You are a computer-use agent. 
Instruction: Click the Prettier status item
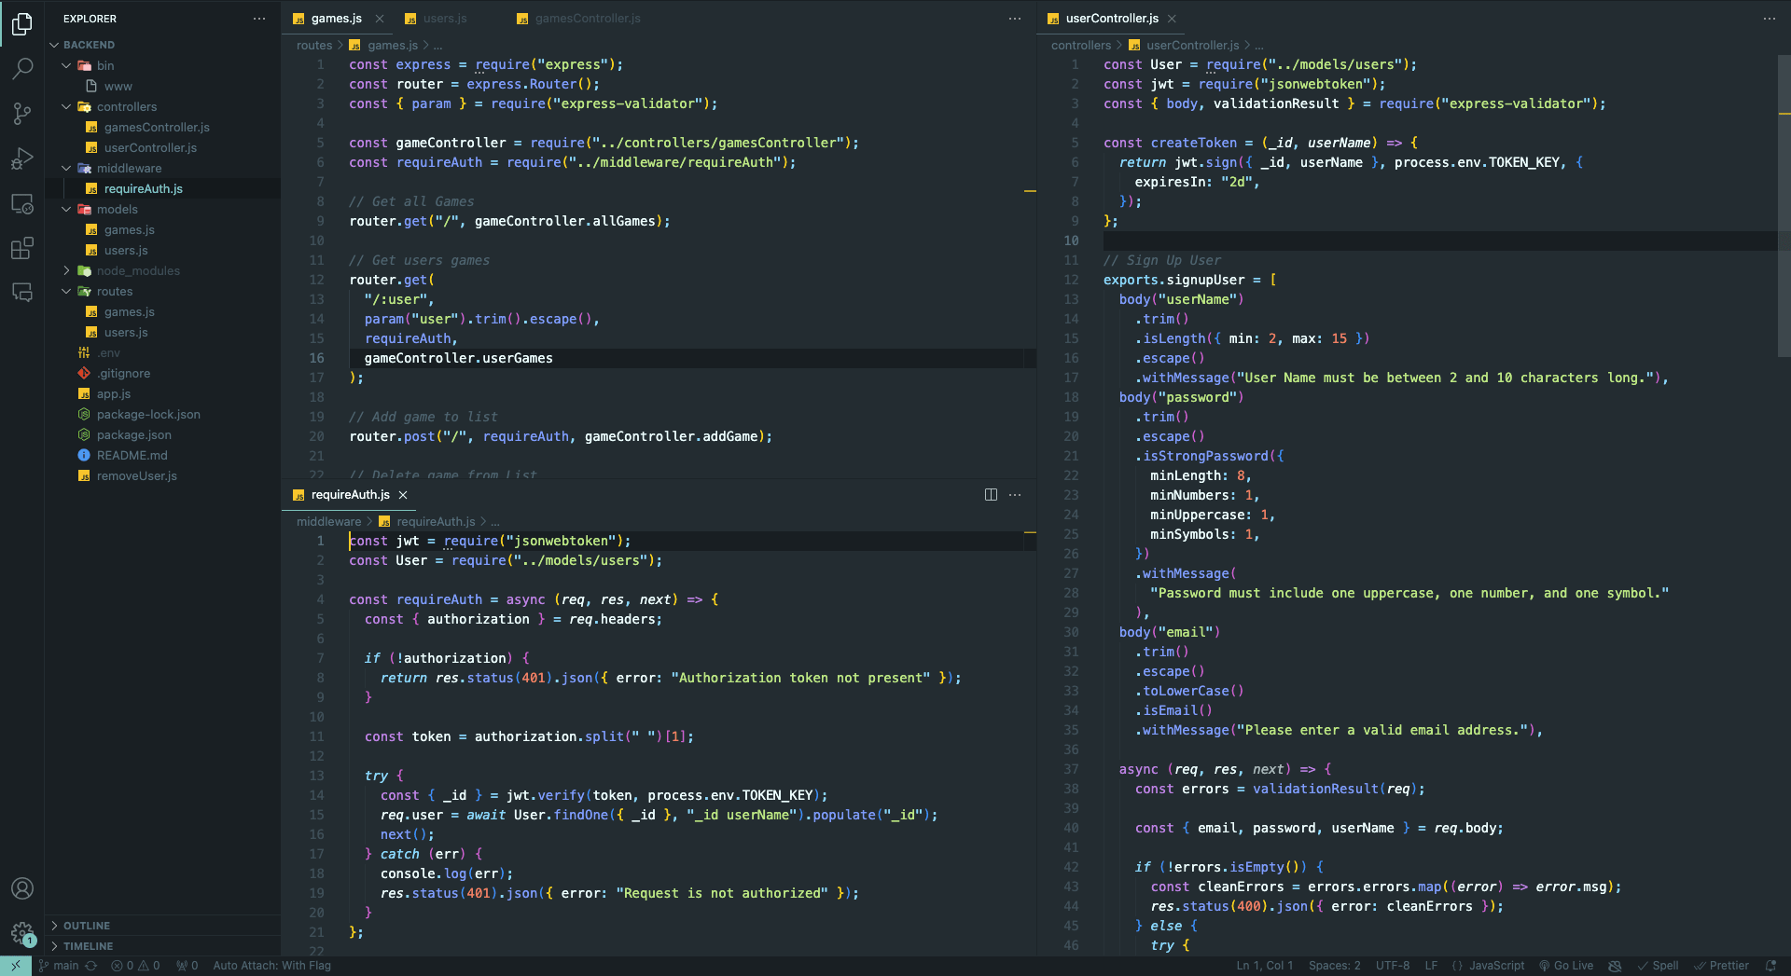1722,966
